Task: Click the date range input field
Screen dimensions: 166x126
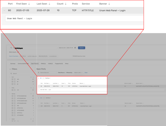Action: coord(67,48)
